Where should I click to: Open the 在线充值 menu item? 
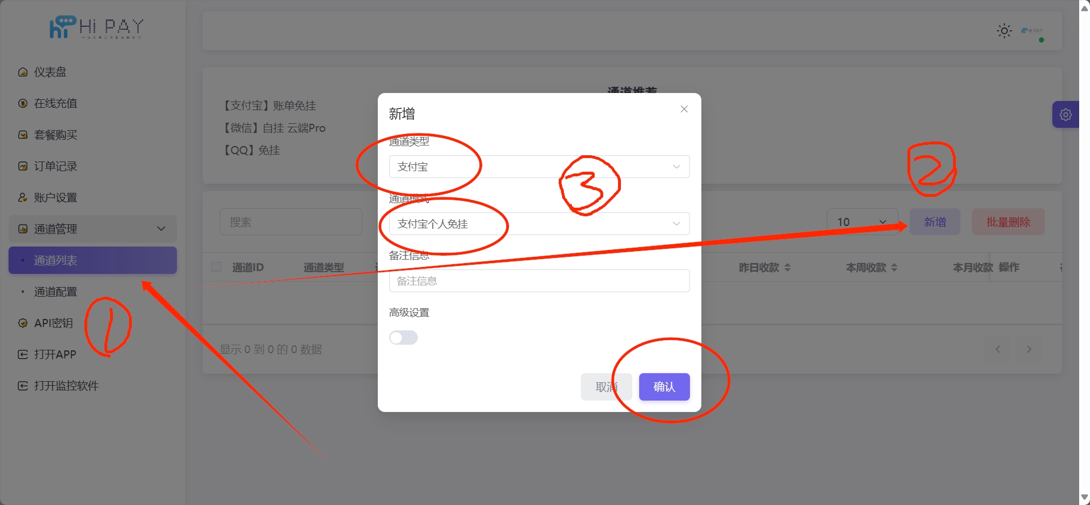click(x=92, y=103)
